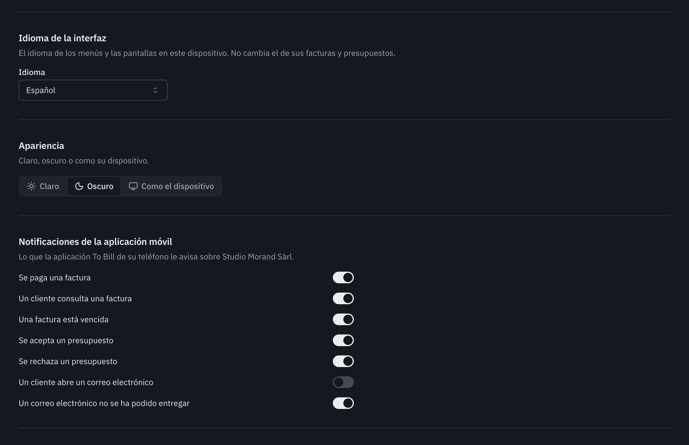Screen dimensions: 689x445
Task: Click the description about 'facturas y presupuestos'
Action: 207,53
